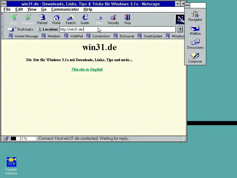The image size is (237, 178).
Task: Click the page proxy icon beside Location
Action: tap(39, 29)
